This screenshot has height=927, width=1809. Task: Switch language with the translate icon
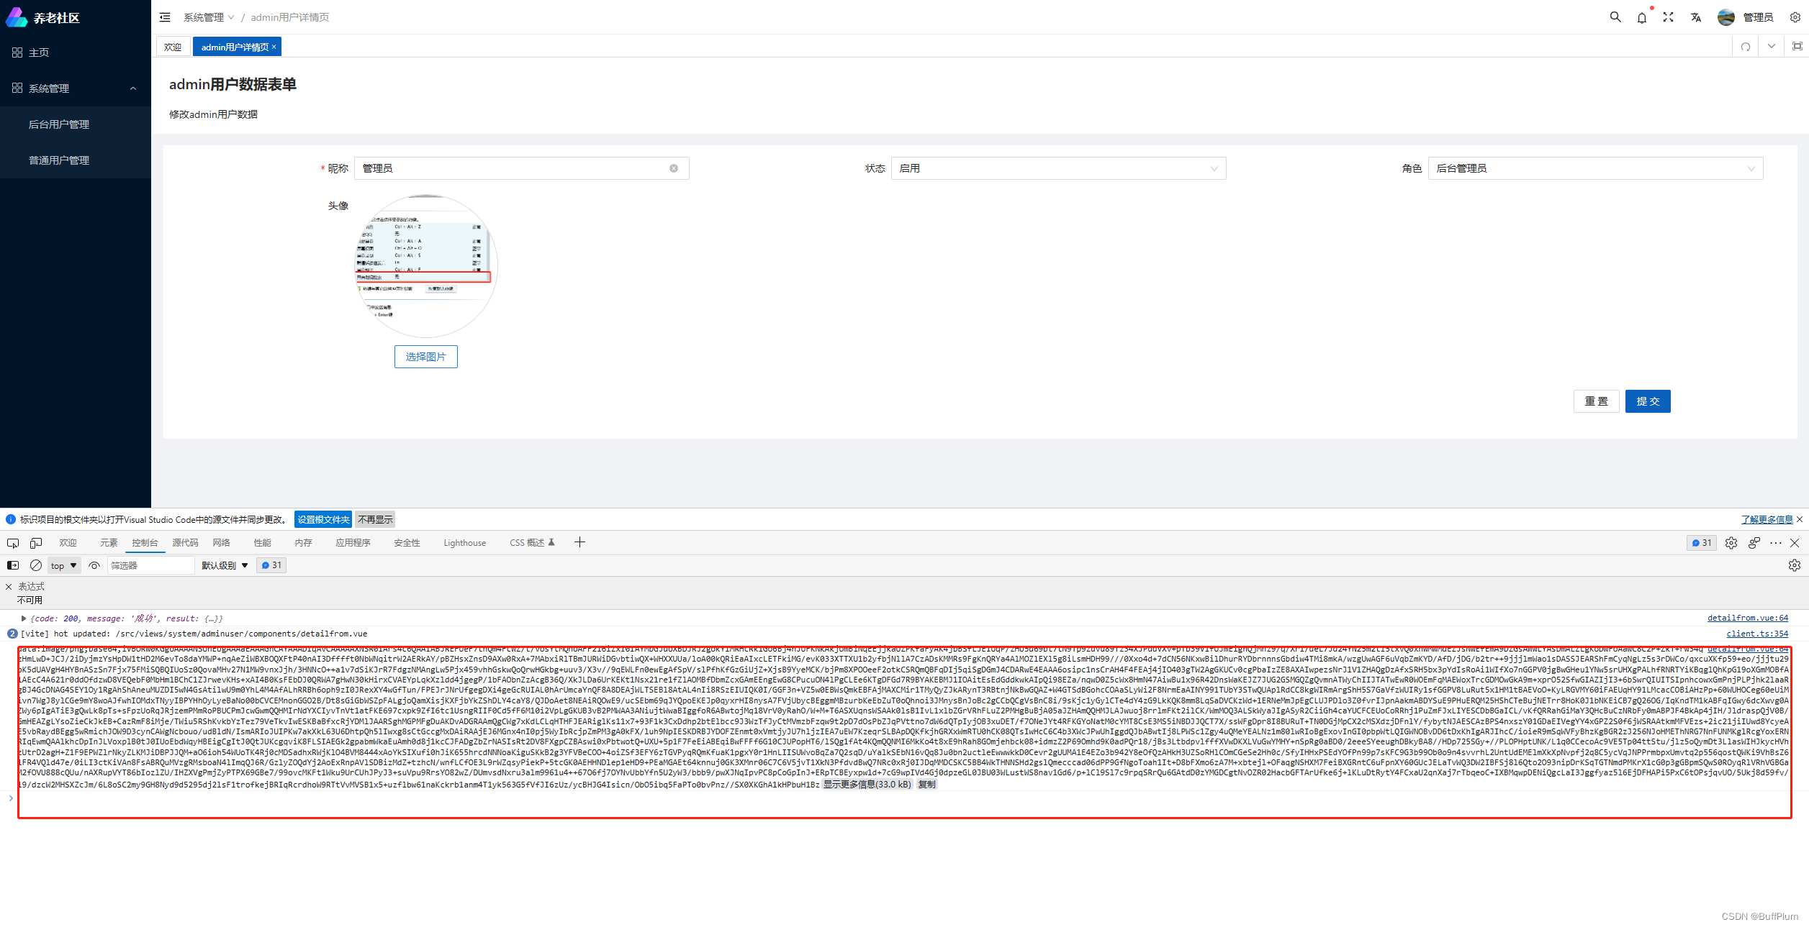point(1695,17)
